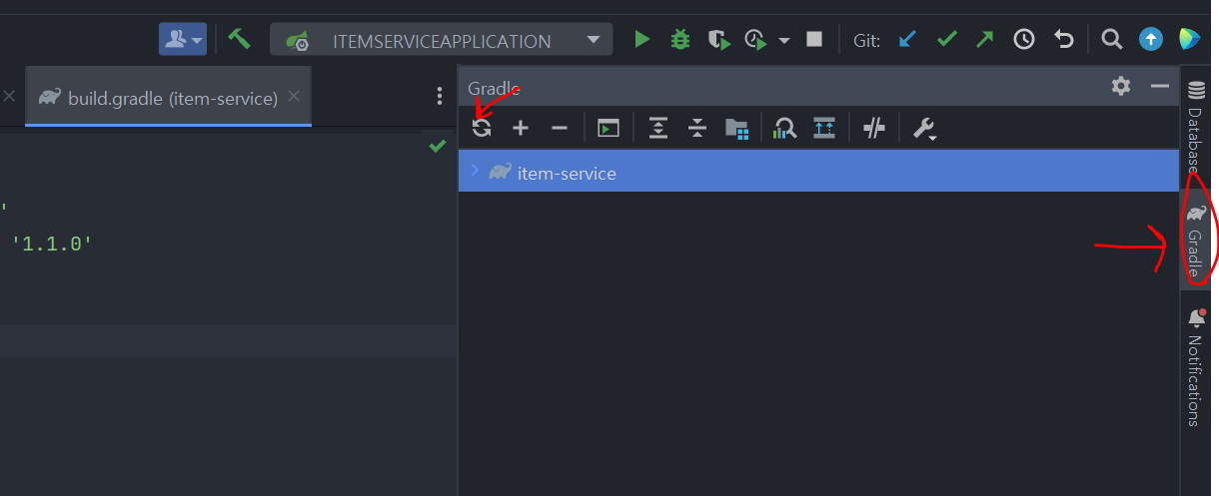Stop the running process with the stop square

coord(814,39)
